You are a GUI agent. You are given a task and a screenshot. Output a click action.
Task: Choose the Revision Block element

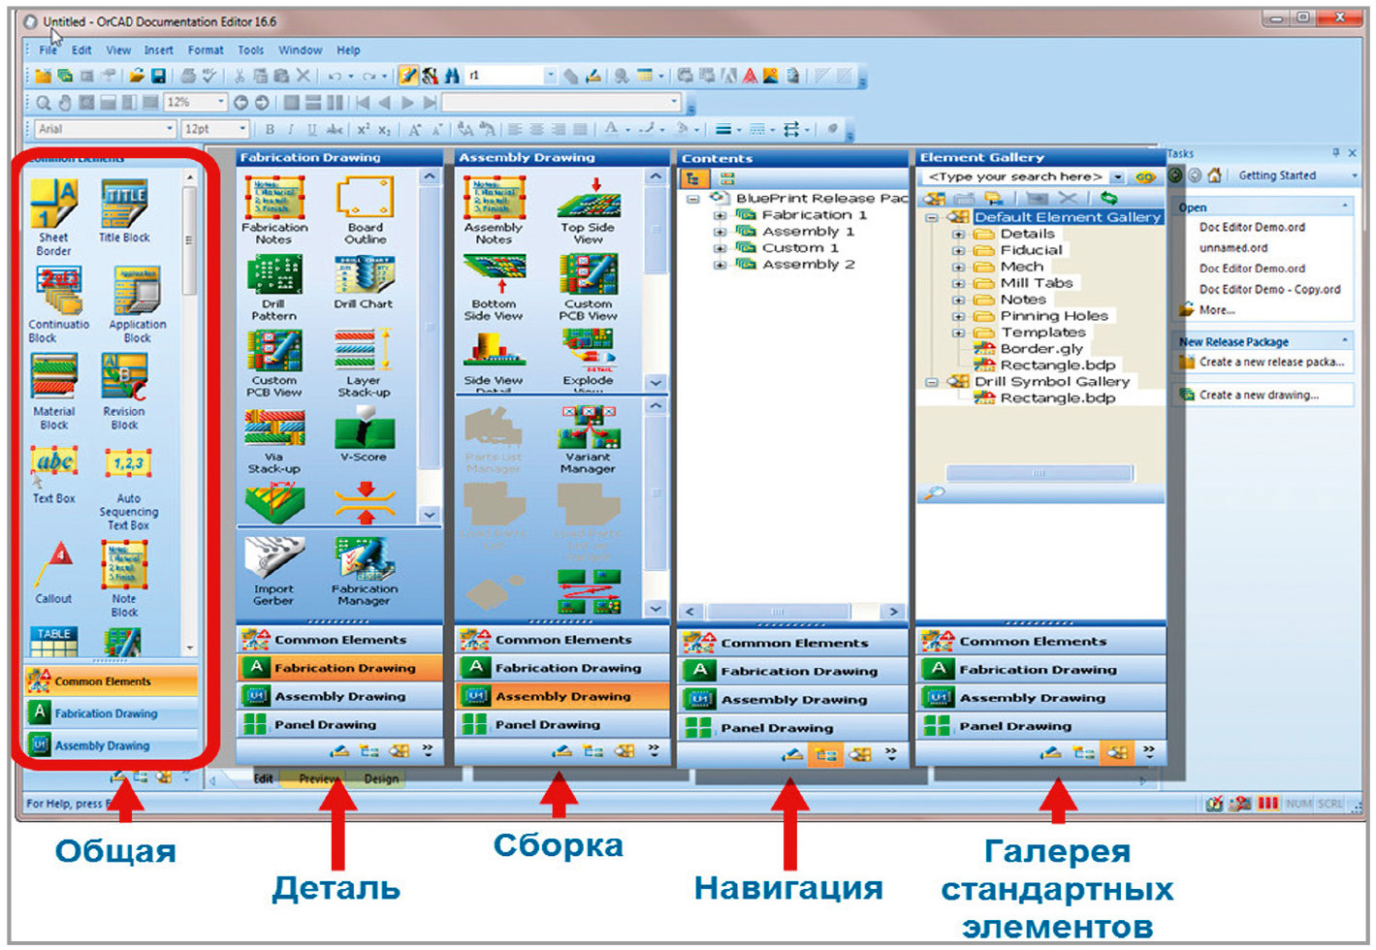124,392
